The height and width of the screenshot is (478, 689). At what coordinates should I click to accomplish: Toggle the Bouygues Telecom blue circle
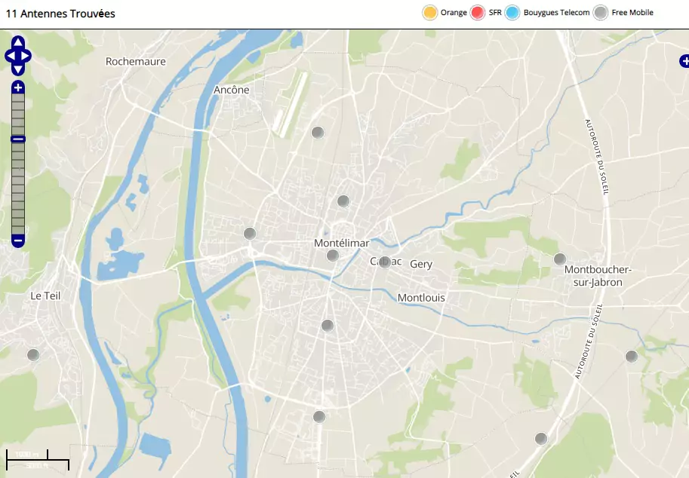tap(512, 13)
